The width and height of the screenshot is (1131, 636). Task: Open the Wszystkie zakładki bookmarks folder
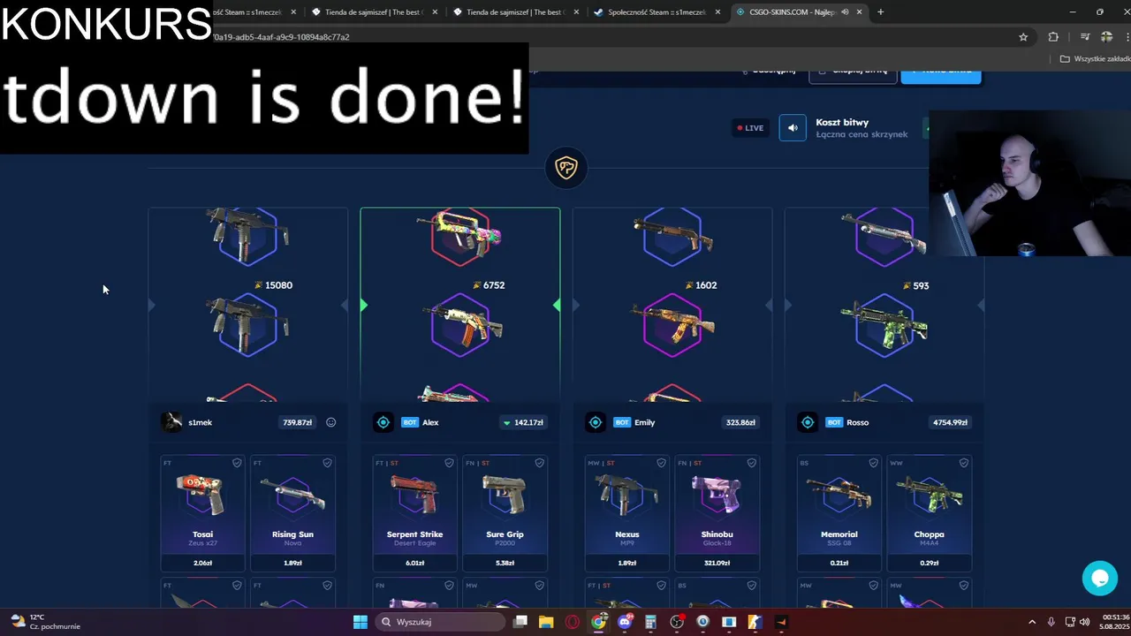[x=1096, y=59]
